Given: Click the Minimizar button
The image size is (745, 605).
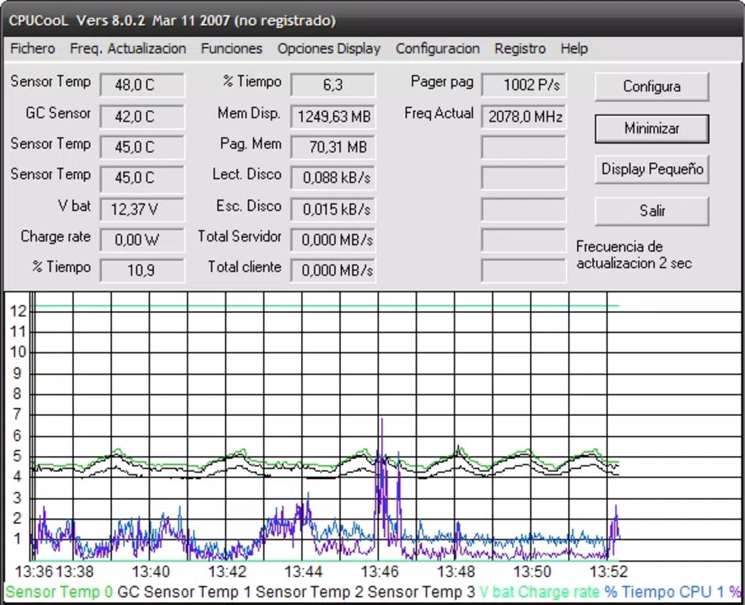Looking at the screenshot, I should 652,129.
